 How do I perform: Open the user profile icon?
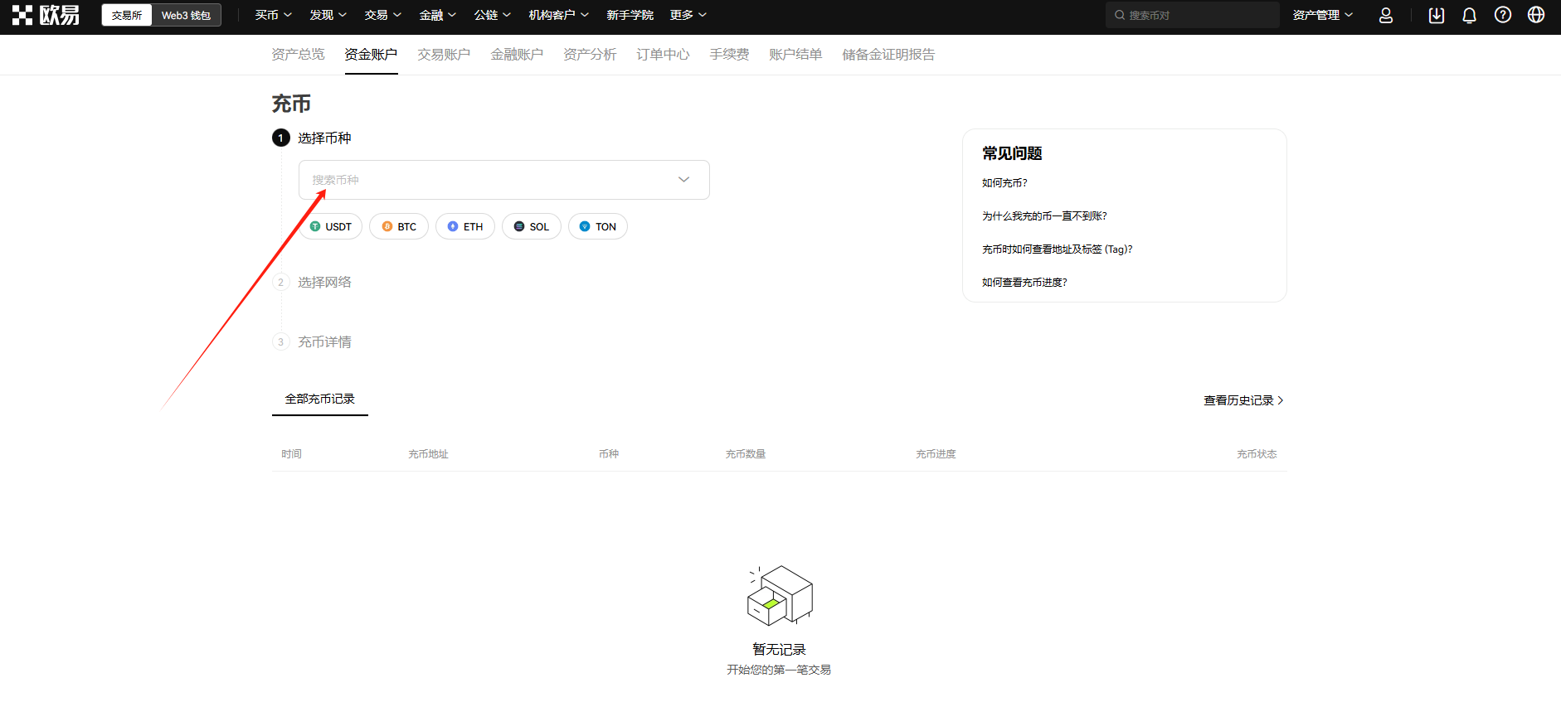coord(1385,15)
